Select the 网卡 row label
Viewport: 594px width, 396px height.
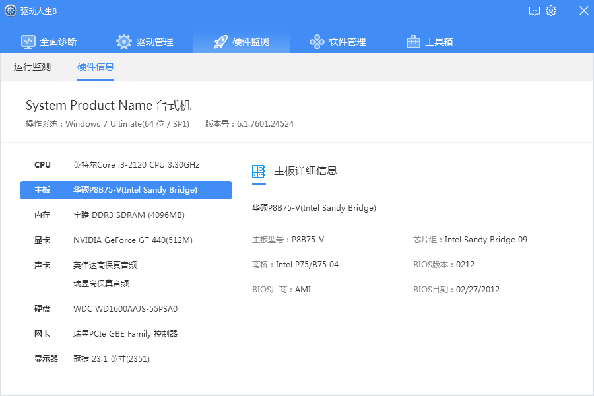[x=42, y=333]
